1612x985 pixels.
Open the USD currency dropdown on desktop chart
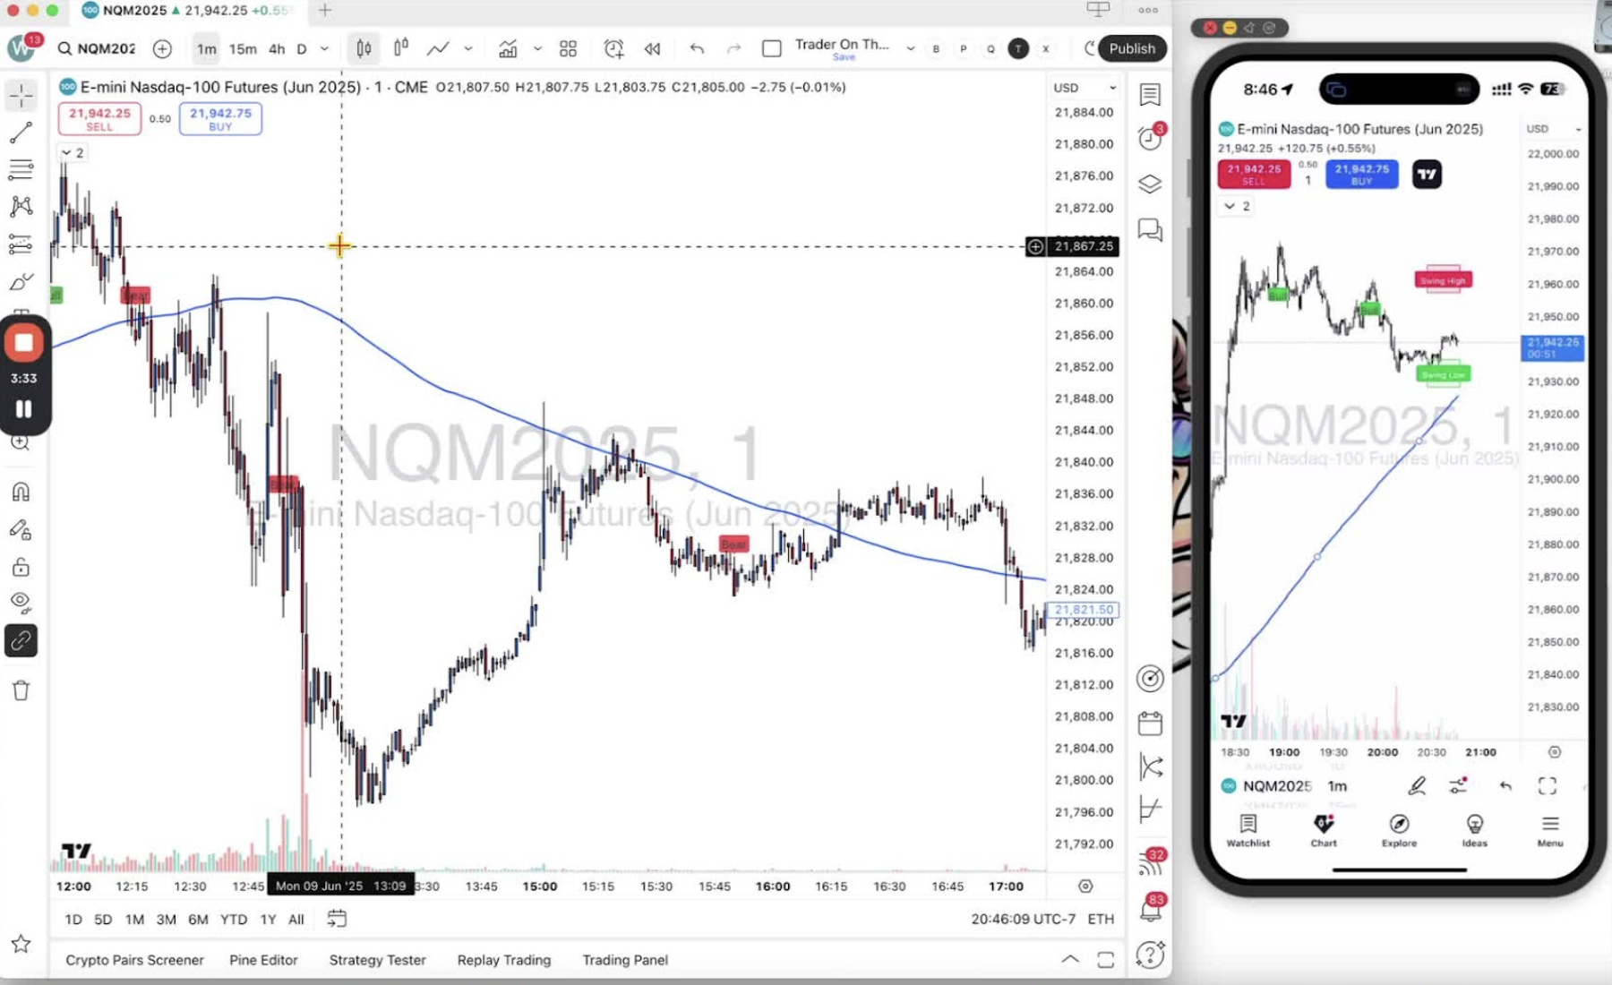coord(1085,88)
